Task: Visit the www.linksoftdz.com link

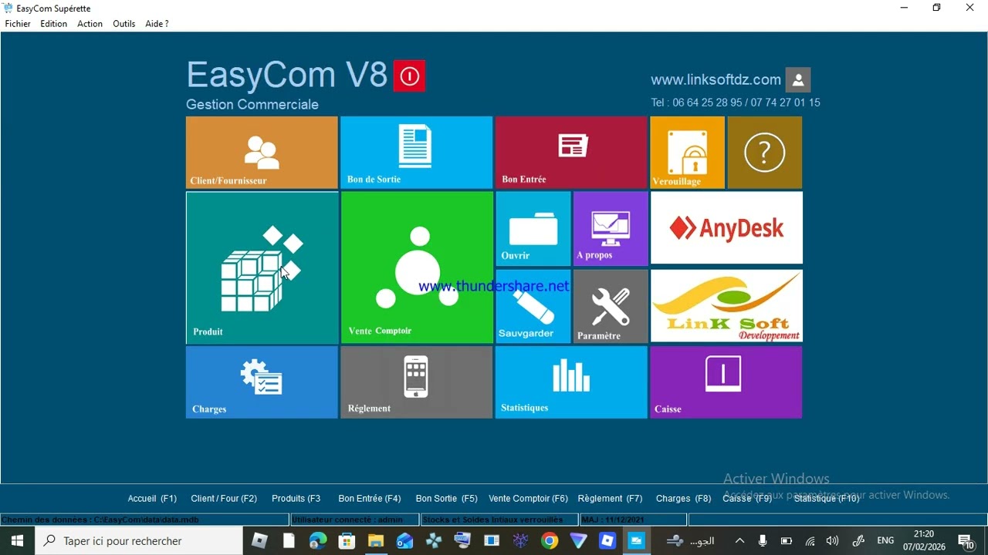Action: [716, 79]
